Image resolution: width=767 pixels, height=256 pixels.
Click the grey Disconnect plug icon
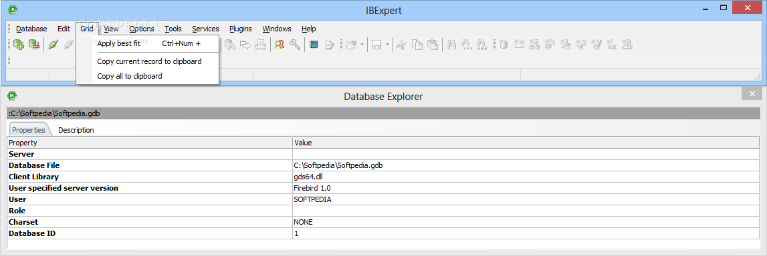[68, 45]
